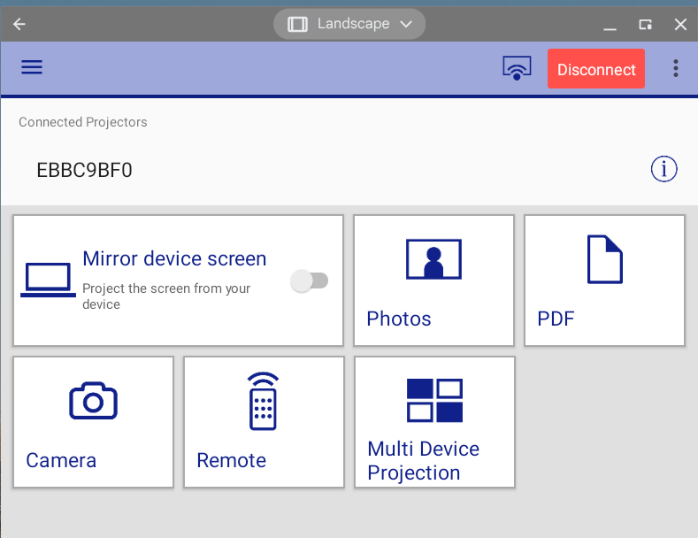Maximize the app window

[x=646, y=24]
